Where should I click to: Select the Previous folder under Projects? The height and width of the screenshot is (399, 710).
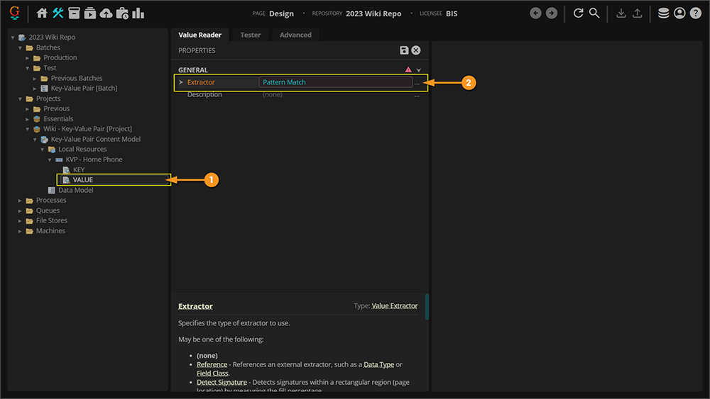pyautogui.click(x=56, y=108)
